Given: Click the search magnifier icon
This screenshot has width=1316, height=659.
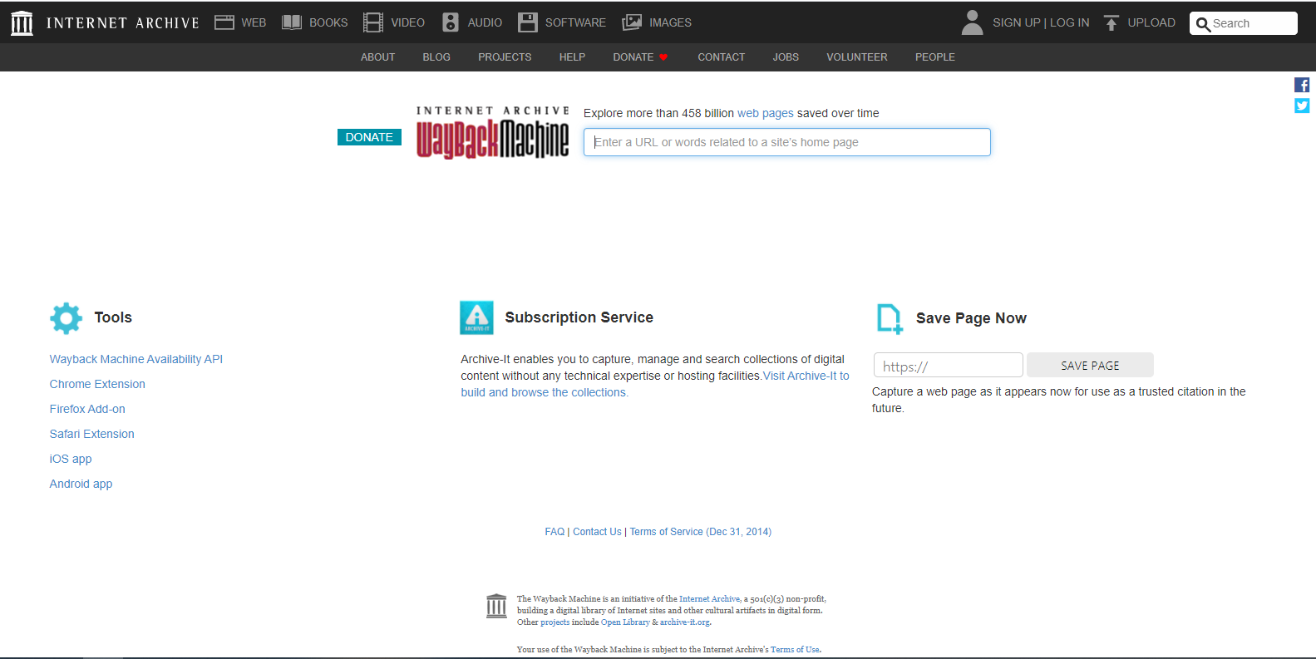Looking at the screenshot, I should (x=1203, y=24).
